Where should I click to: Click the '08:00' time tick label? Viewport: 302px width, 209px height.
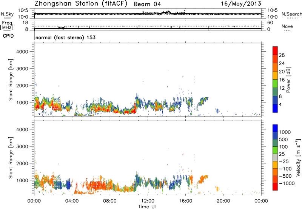coord(109,201)
